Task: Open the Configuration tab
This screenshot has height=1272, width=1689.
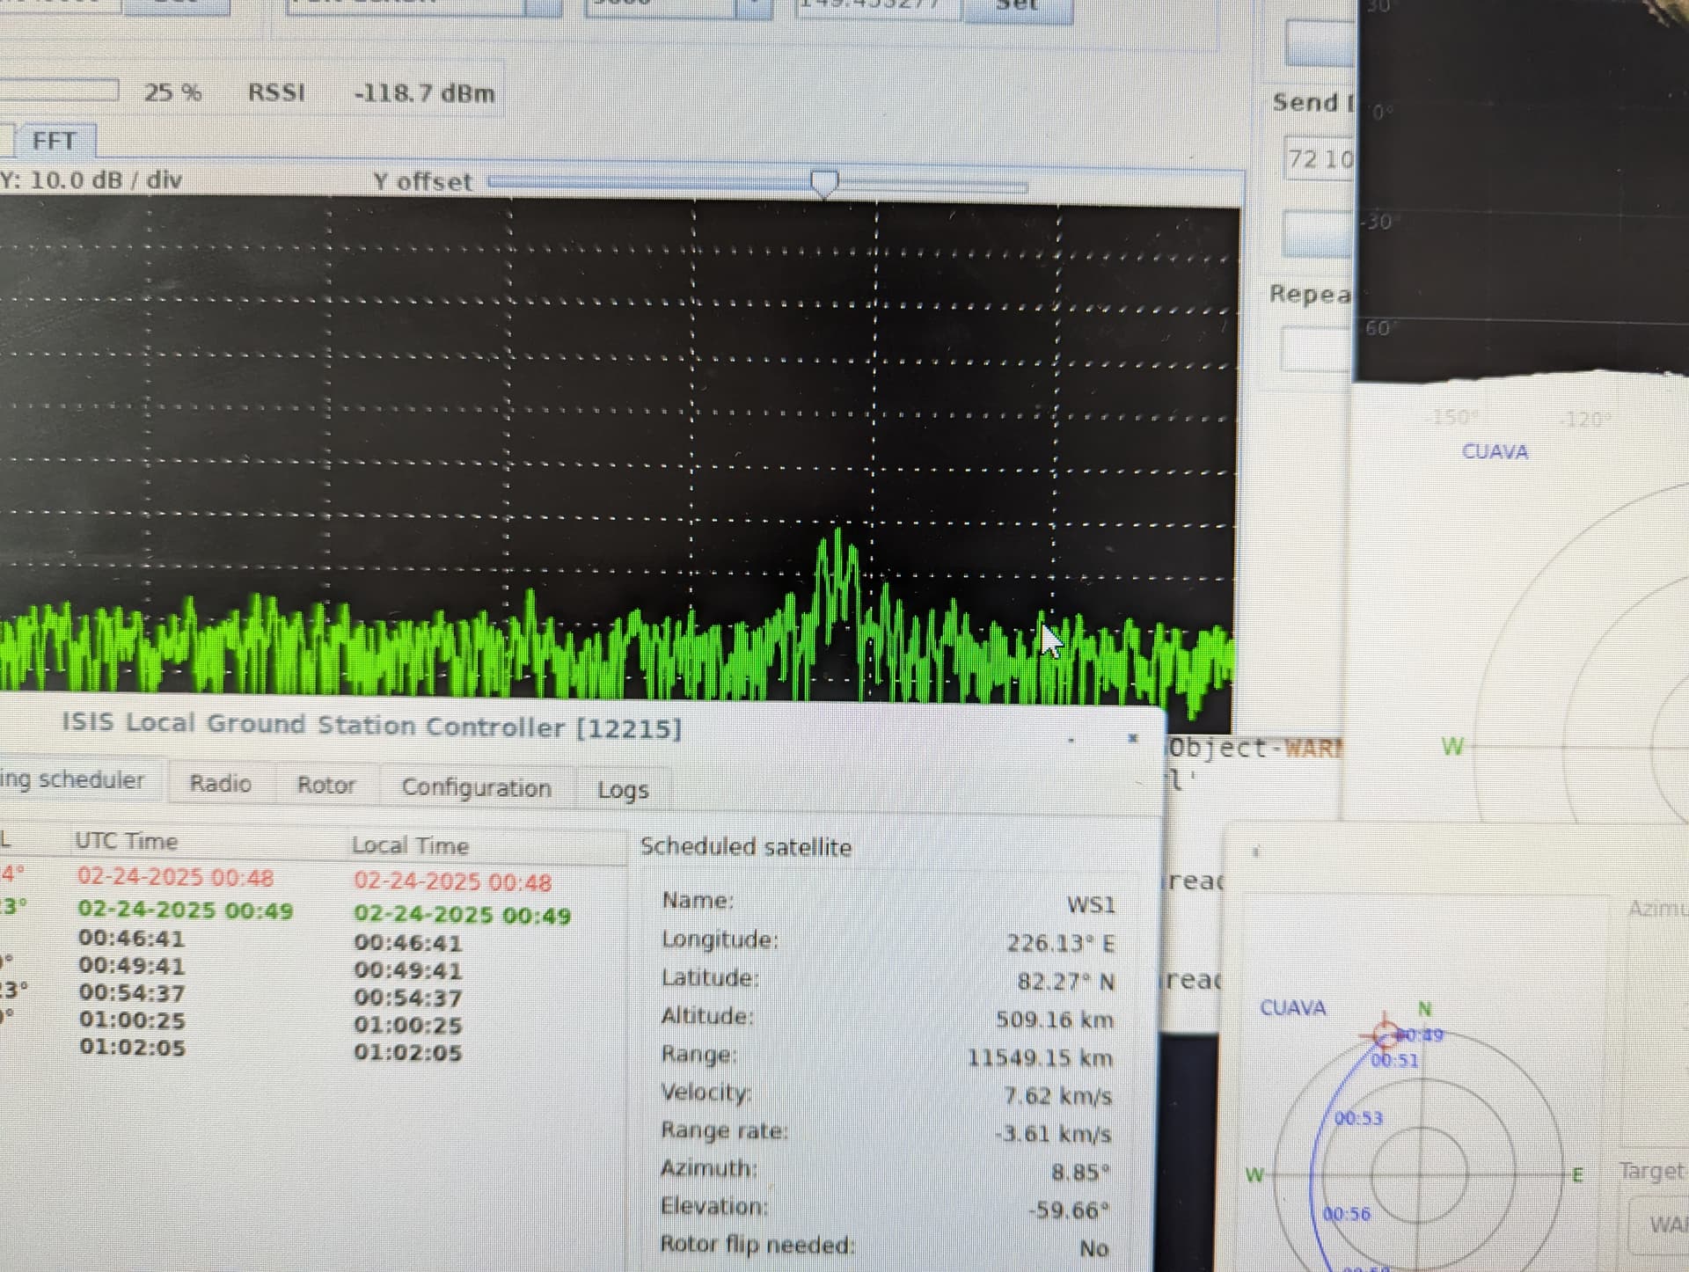Action: pyautogui.click(x=476, y=787)
